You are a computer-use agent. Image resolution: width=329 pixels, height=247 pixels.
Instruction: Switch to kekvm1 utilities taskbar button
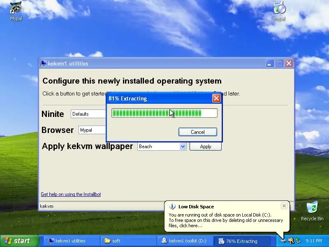point(71,241)
